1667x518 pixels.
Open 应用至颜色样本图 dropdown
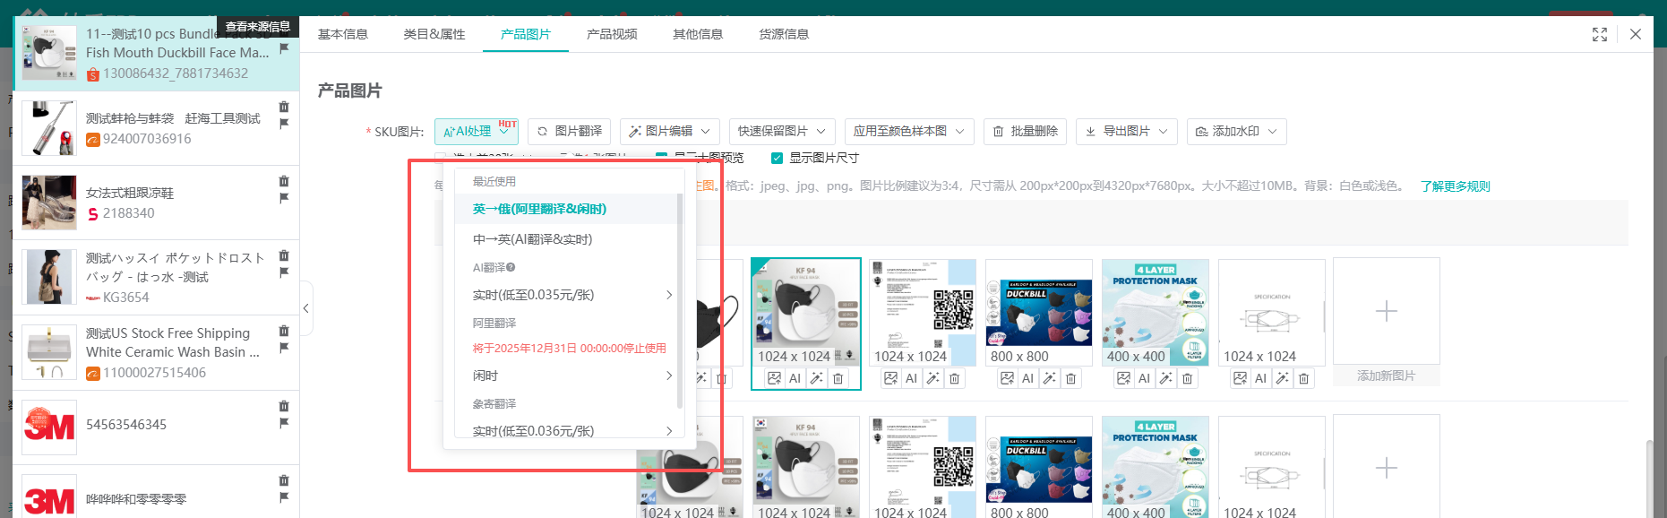(909, 131)
